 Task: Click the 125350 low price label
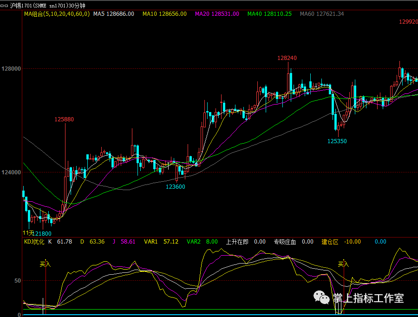coord(337,141)
